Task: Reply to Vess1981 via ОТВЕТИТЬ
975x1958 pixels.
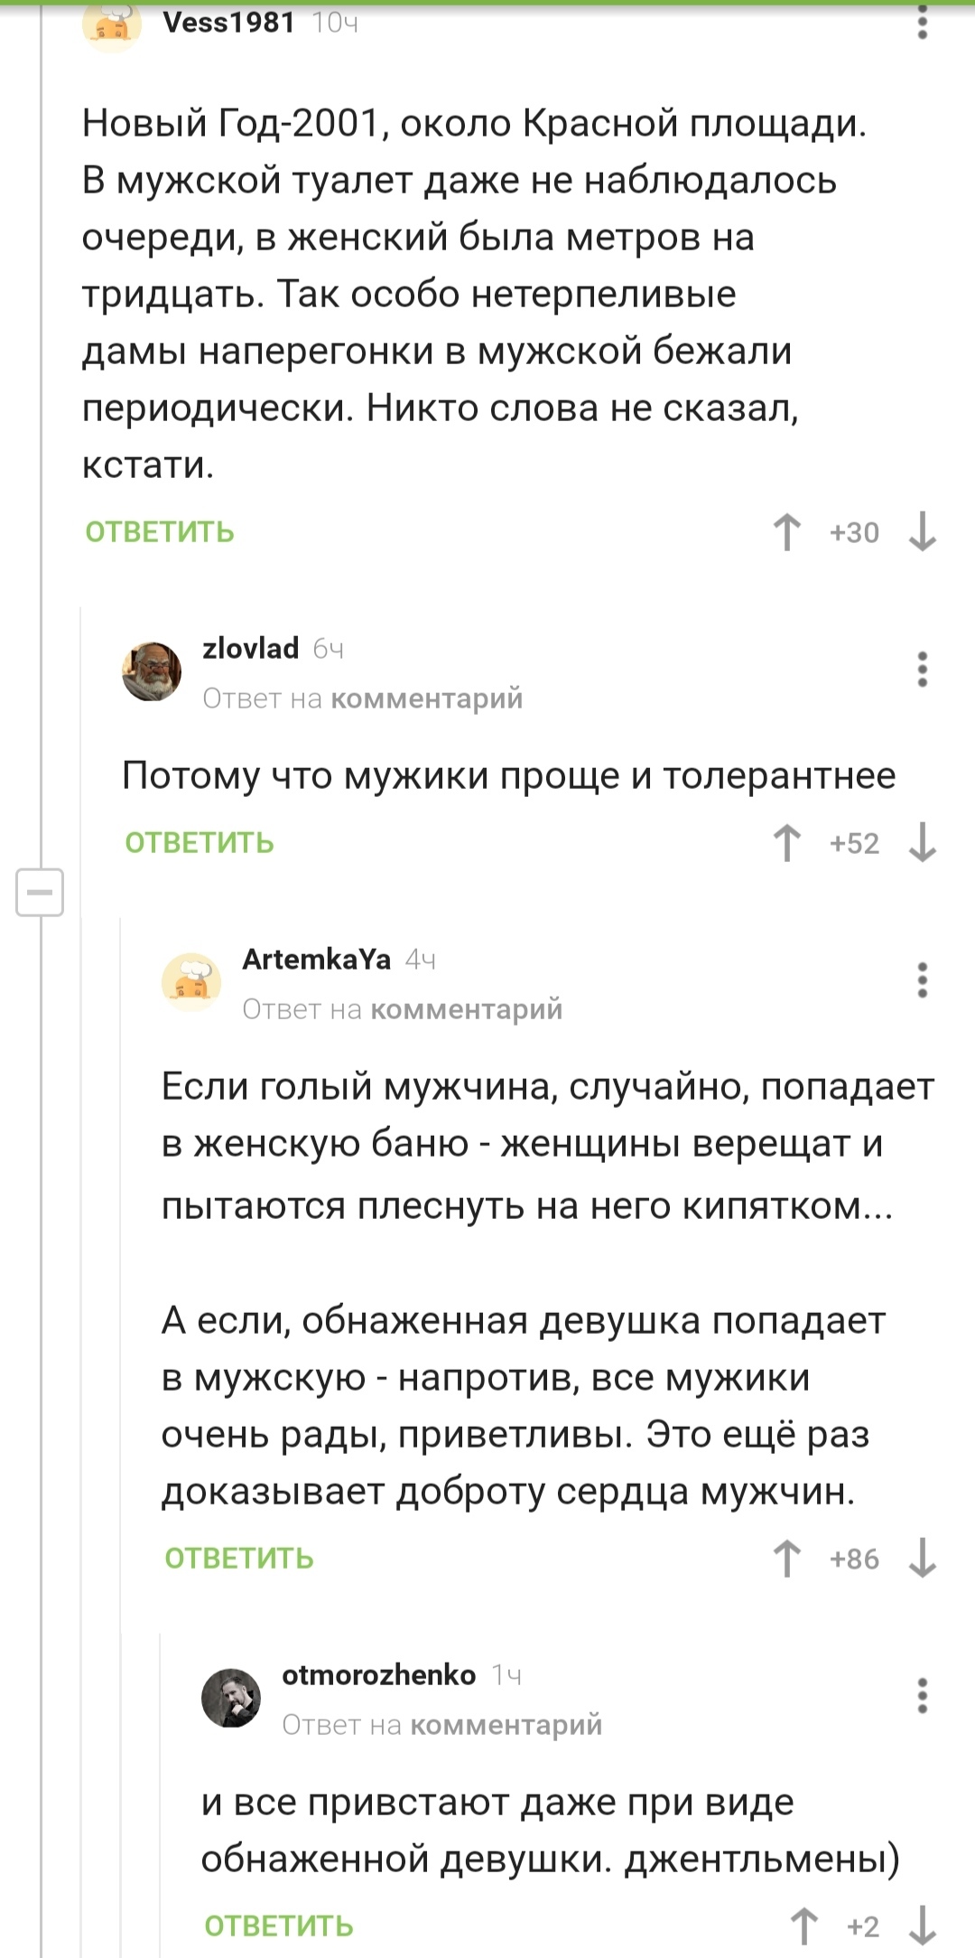Action: pos(160,532)
